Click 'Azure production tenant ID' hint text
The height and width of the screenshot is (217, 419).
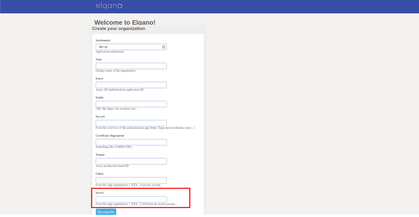pyautogui.click(x=112, y=166)
